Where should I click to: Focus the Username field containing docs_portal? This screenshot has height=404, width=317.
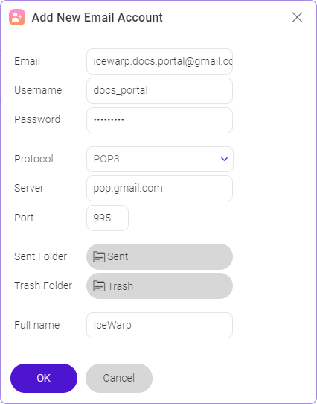coord(159,91)
